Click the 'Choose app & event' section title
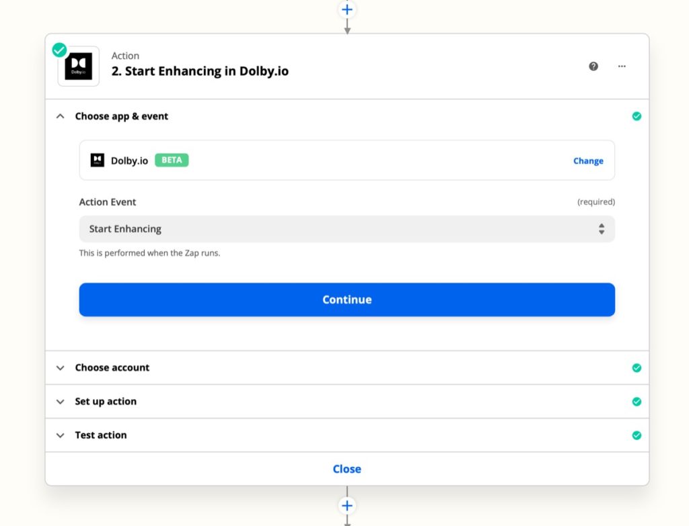The width and height of the screenshot is (689, 526). [122, 116]
